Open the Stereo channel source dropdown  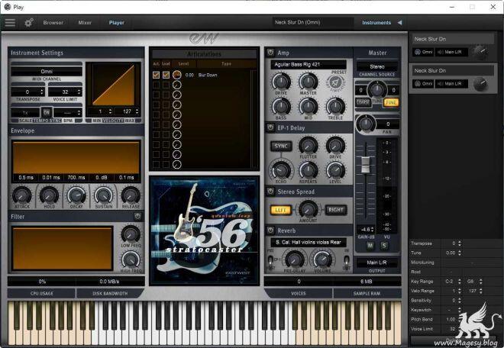[376, 66]
